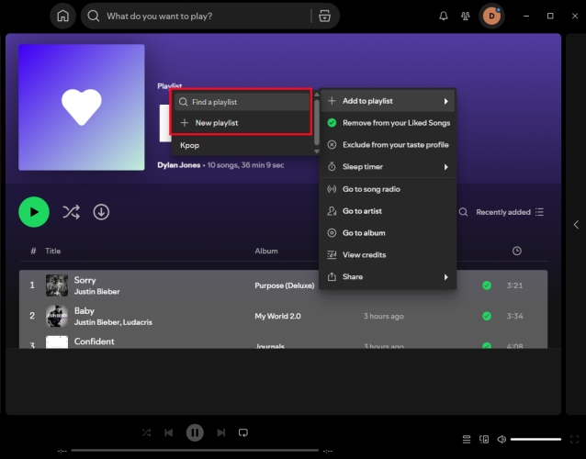
Task: Play the Liked Songs playlist
Action: (34, 212)
